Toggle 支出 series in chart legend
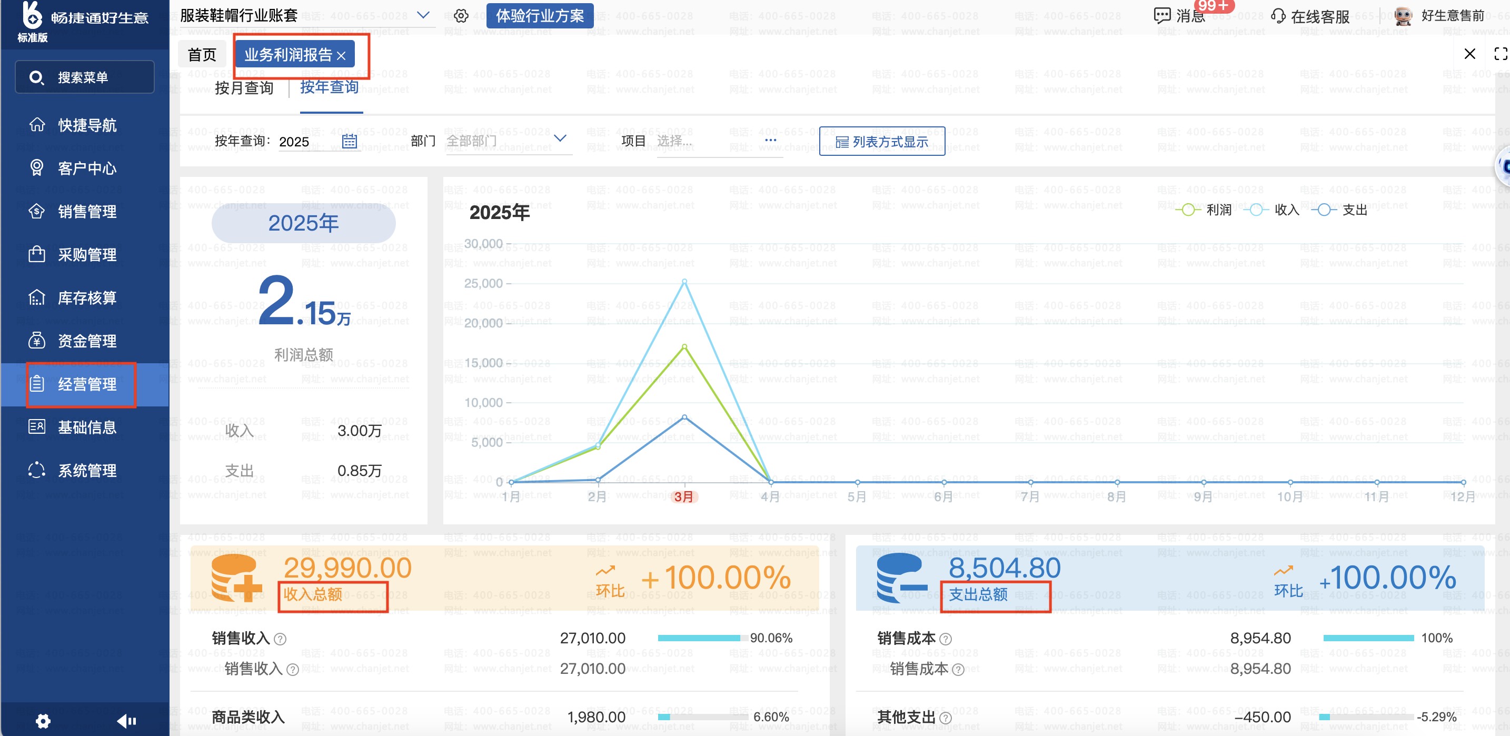The height and width of the screenshot is (736, 1510). [1339, 210]
